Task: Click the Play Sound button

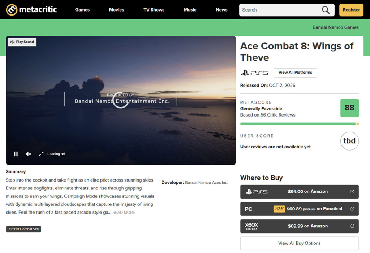Action: pos(22,42)
